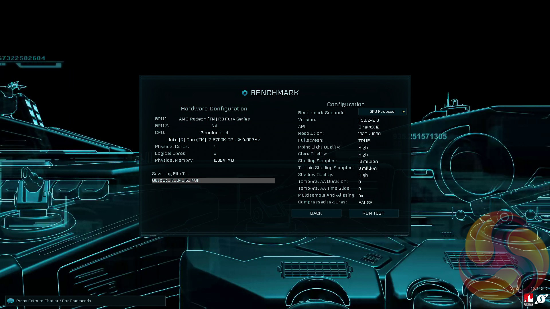
Task: Click the Oxide logo icon
Action: [x=529, y=300]
